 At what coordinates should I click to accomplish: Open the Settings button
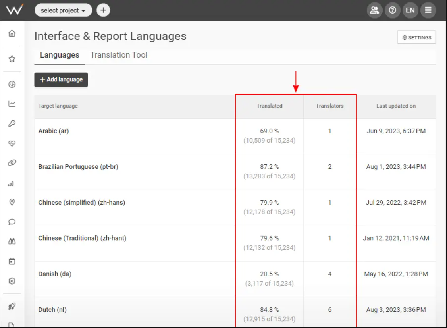click(x=416, y=37)
